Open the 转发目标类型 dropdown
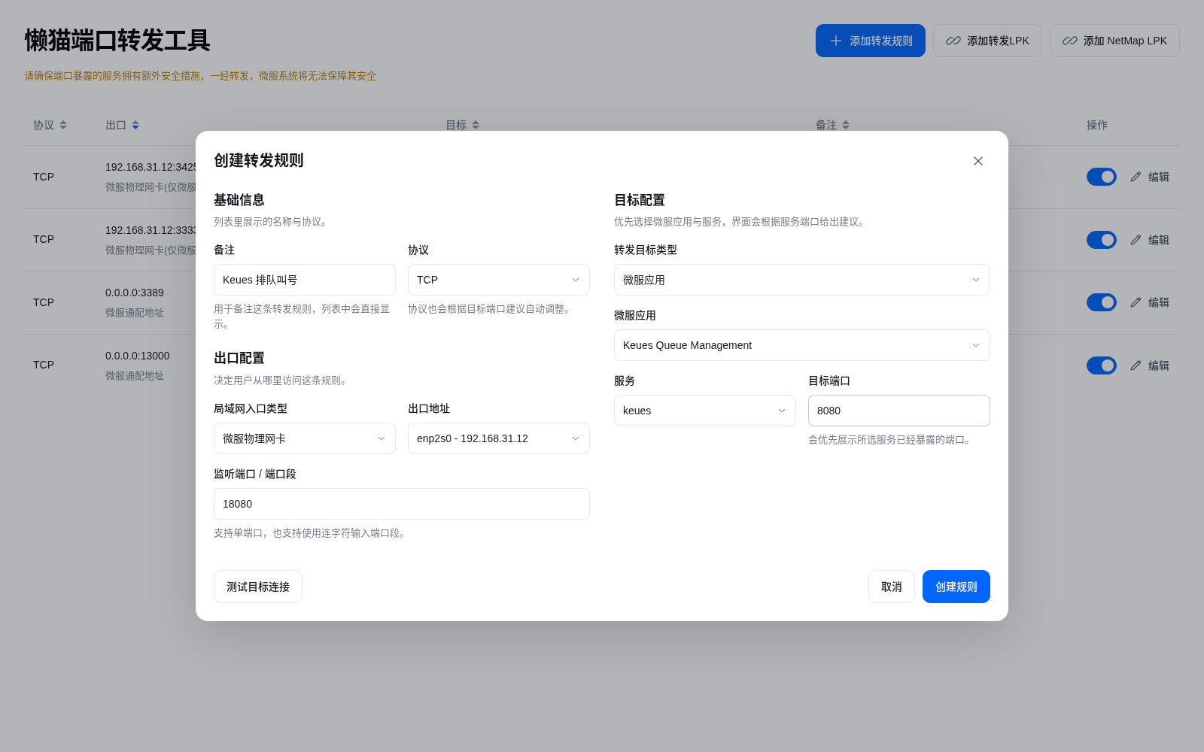Viewport: 1204px width, 752px height. [802, 280]
